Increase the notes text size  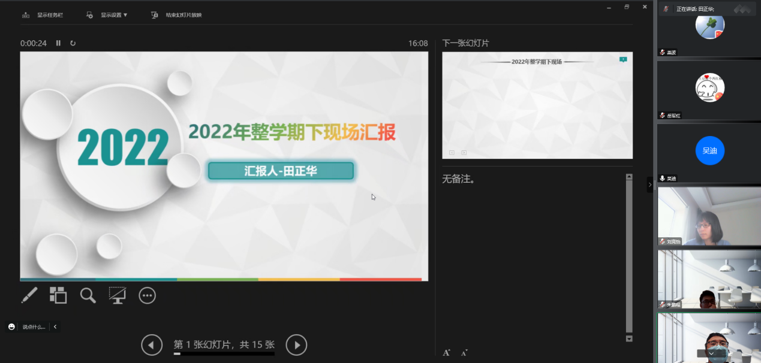[x=446, y=353]
